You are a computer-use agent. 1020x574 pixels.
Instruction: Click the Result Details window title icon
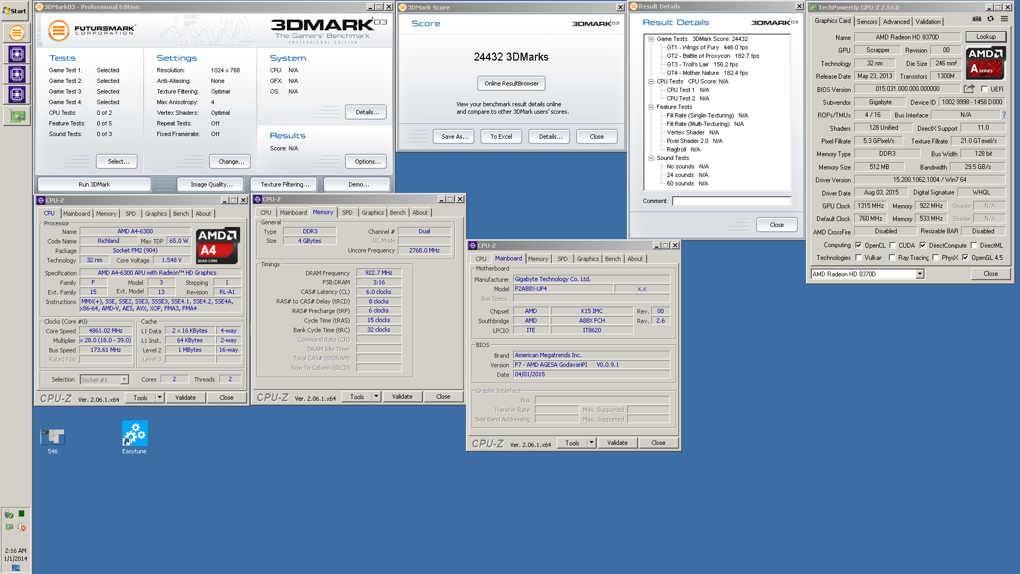point(634,6)
